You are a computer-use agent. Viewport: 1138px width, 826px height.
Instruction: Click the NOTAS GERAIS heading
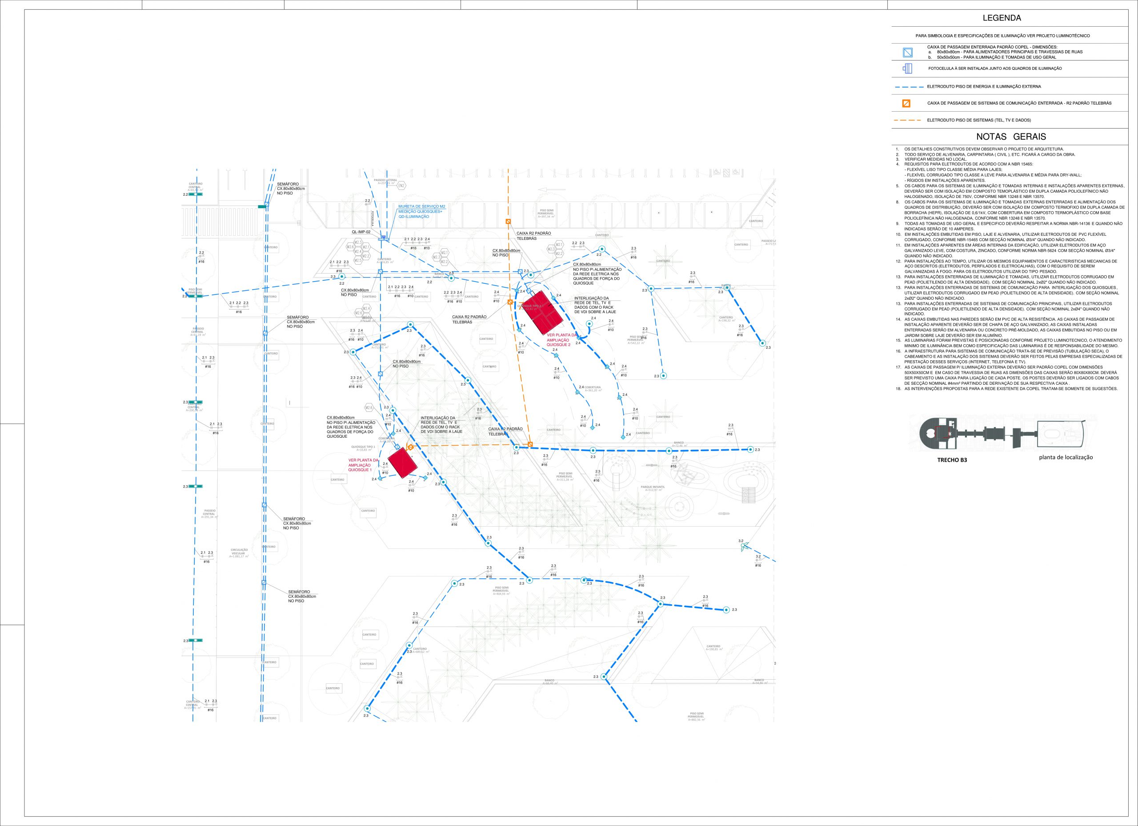pyautogui.click(x=1011, y=137)
